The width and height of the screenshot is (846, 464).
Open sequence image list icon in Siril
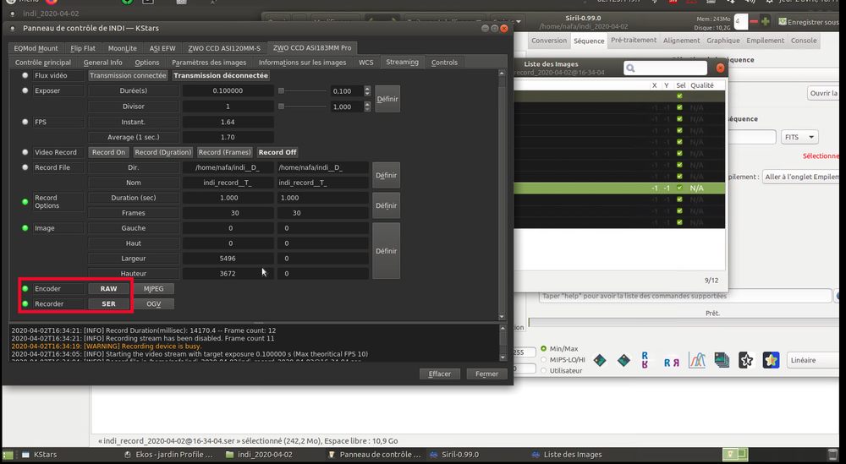[722, 360]
